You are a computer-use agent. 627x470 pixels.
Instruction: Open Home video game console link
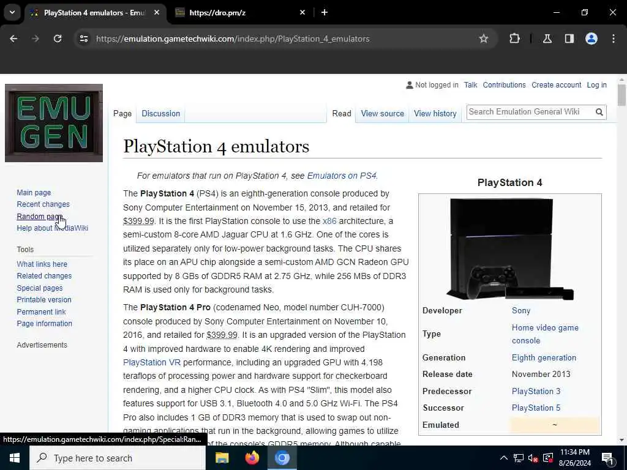(x=545, y=334)
